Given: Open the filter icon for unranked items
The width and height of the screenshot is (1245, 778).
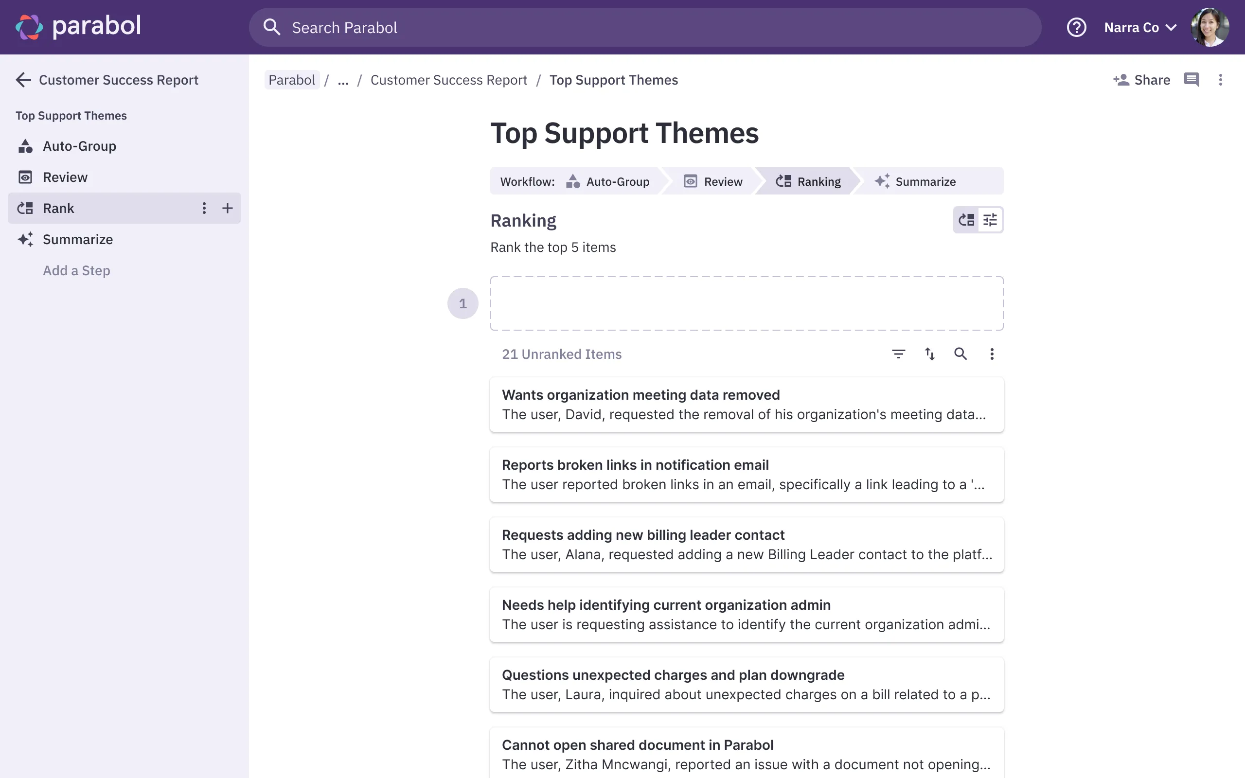Looking at the screenshot, I should click(898, 354).
